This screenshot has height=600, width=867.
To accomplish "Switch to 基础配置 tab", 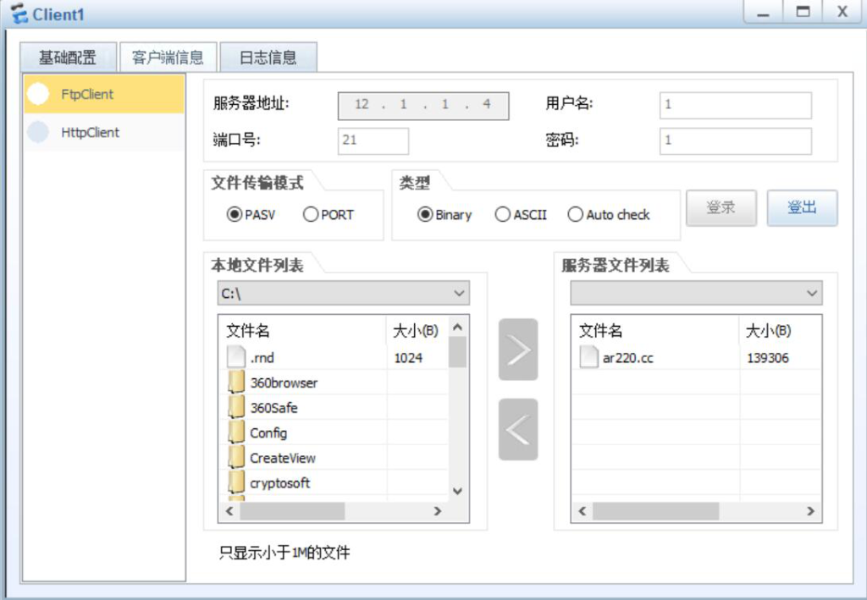I will tap(68, 58).
